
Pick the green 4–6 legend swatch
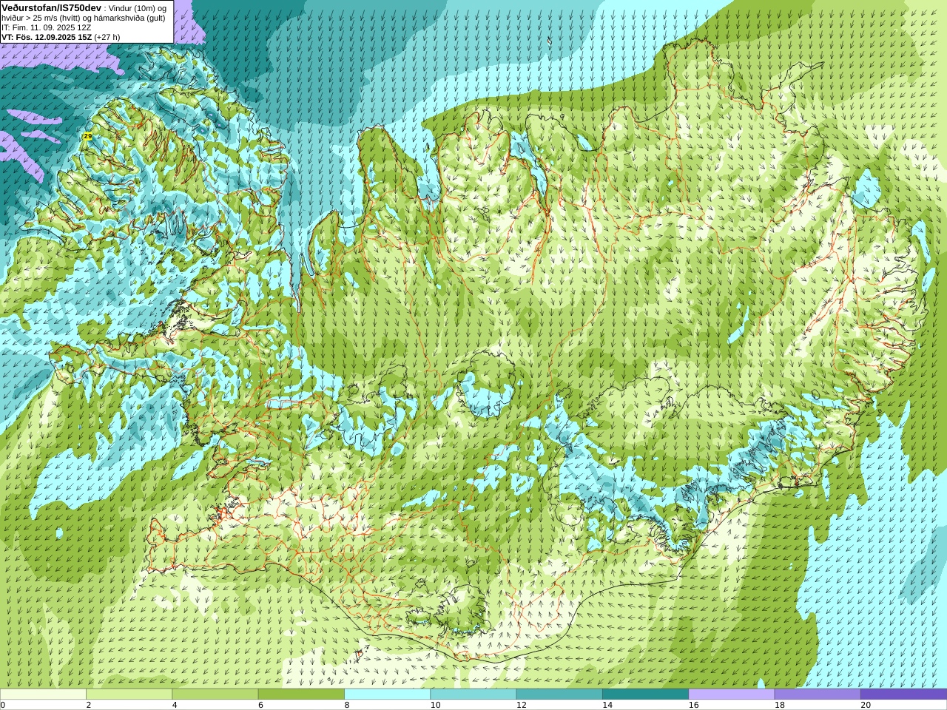point(215,694)
